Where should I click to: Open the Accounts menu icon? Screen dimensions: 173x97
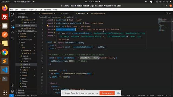(x=12, y=85)
